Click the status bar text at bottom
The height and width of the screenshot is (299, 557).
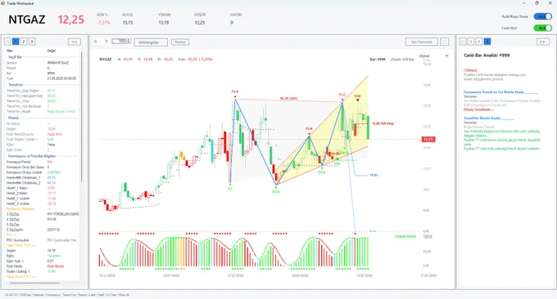(x=67, y=295)
